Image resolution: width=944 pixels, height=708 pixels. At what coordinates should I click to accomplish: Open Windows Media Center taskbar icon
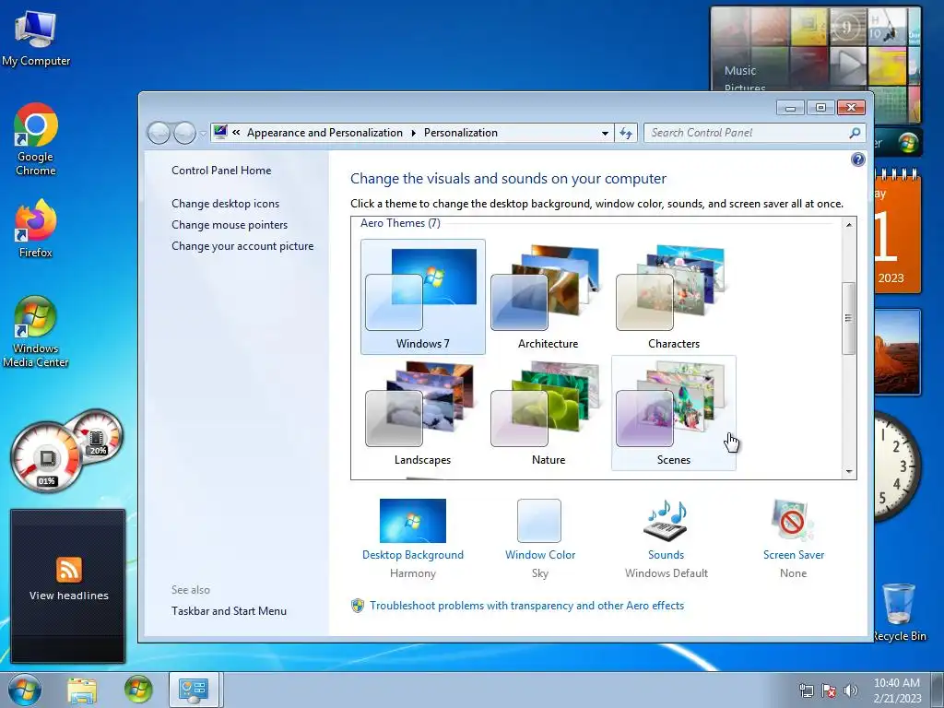(138, 690)
